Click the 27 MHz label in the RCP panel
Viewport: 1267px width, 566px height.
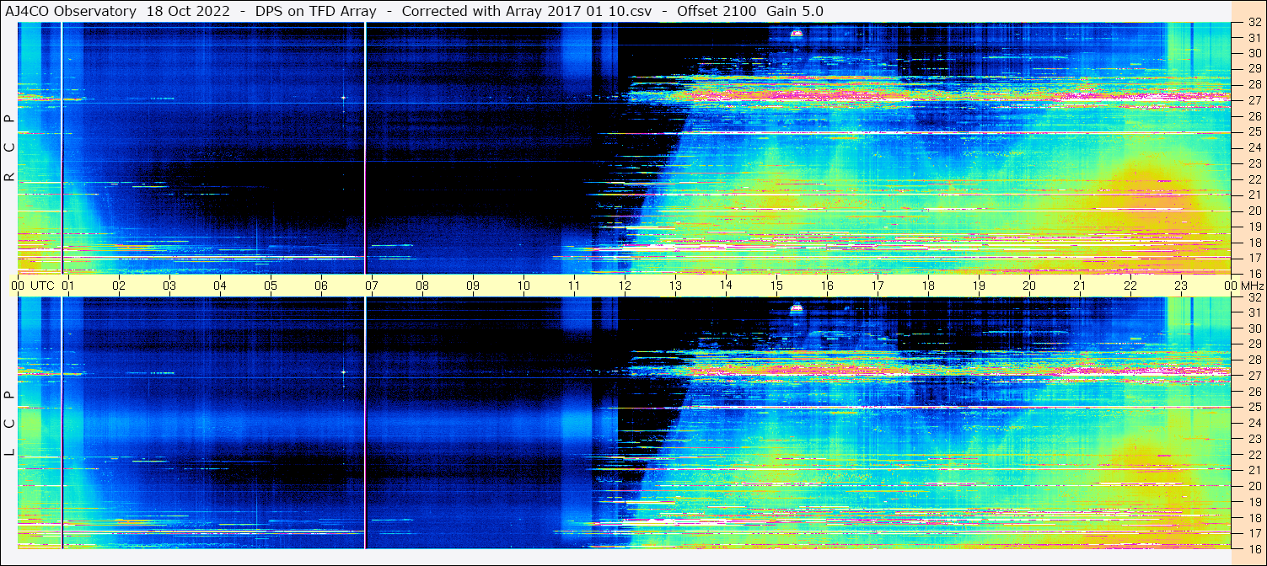click(x=1254, y=100)
